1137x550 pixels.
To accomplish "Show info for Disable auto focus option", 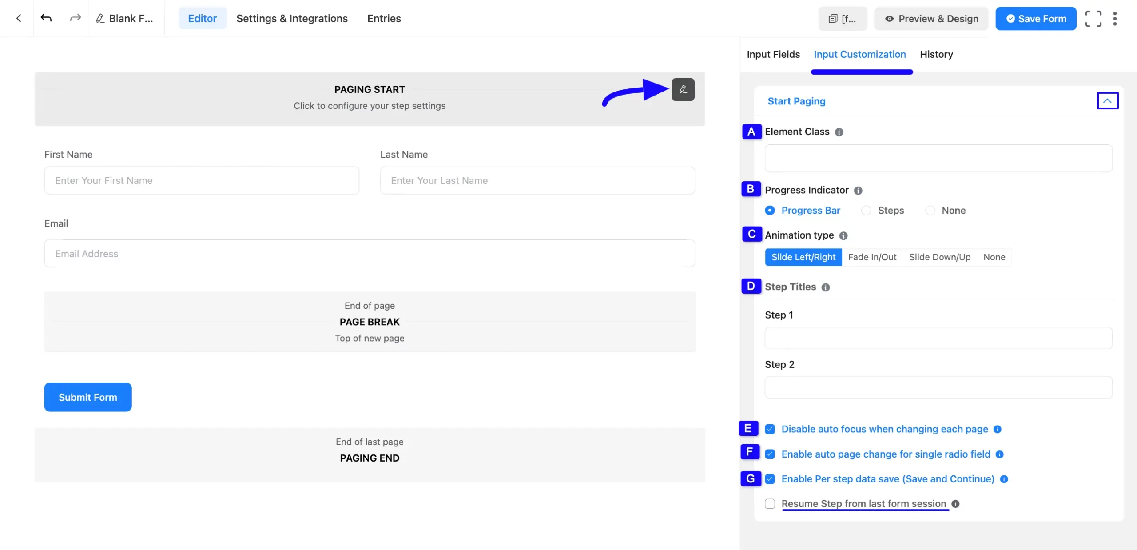I will tap(998, 429).
